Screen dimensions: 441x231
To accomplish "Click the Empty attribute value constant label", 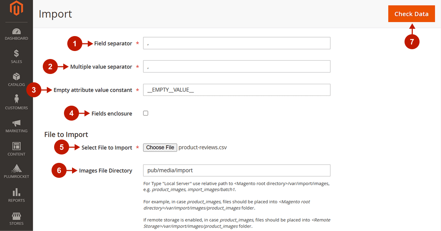I will (93, 90).
